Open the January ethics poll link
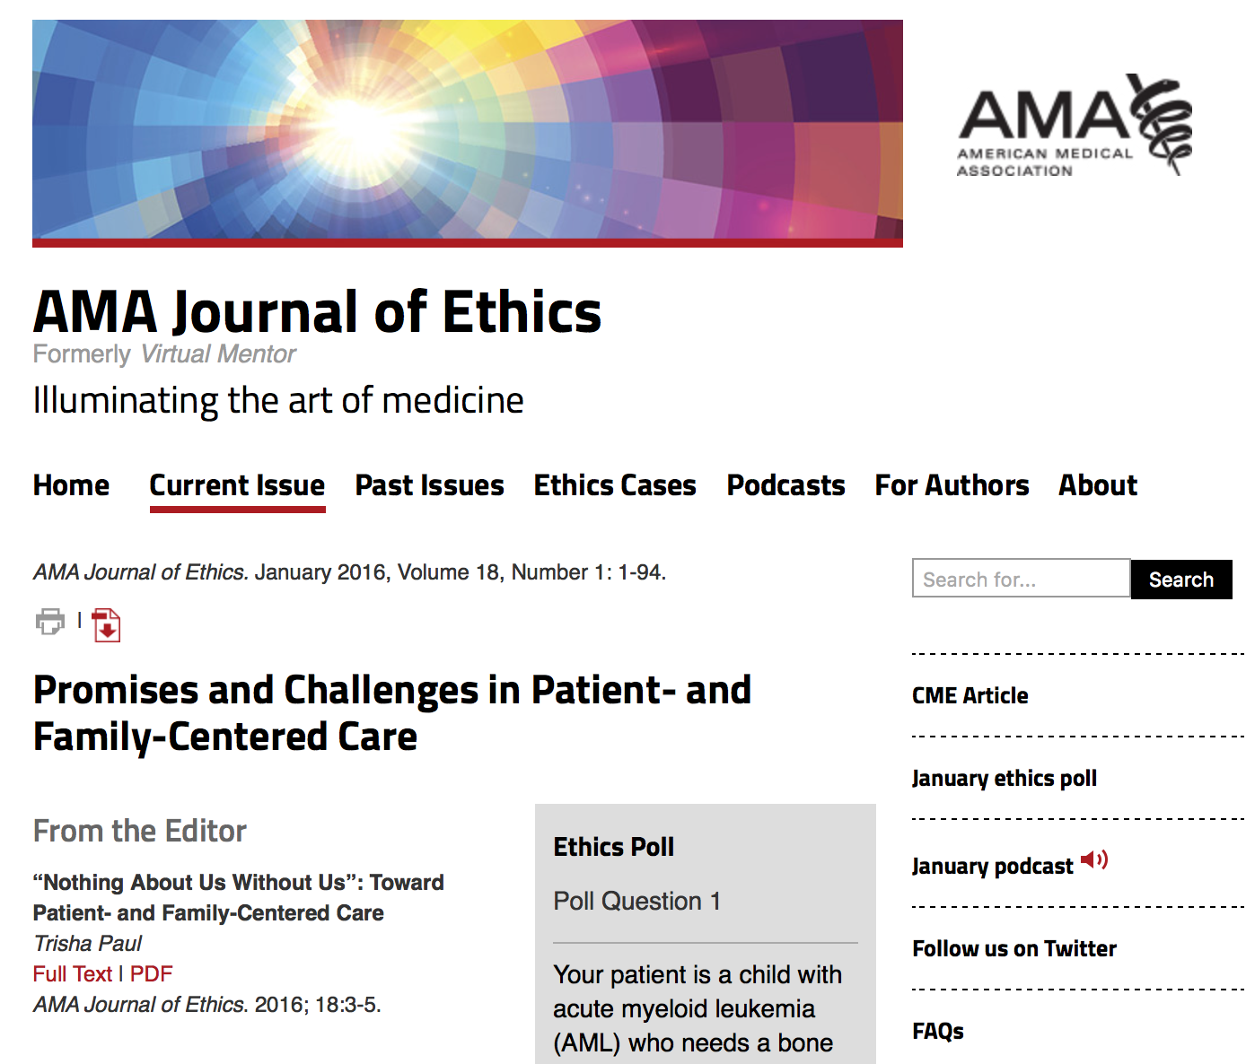The height and width of the screenshot is (1064, 1246). pos(1004,778)
